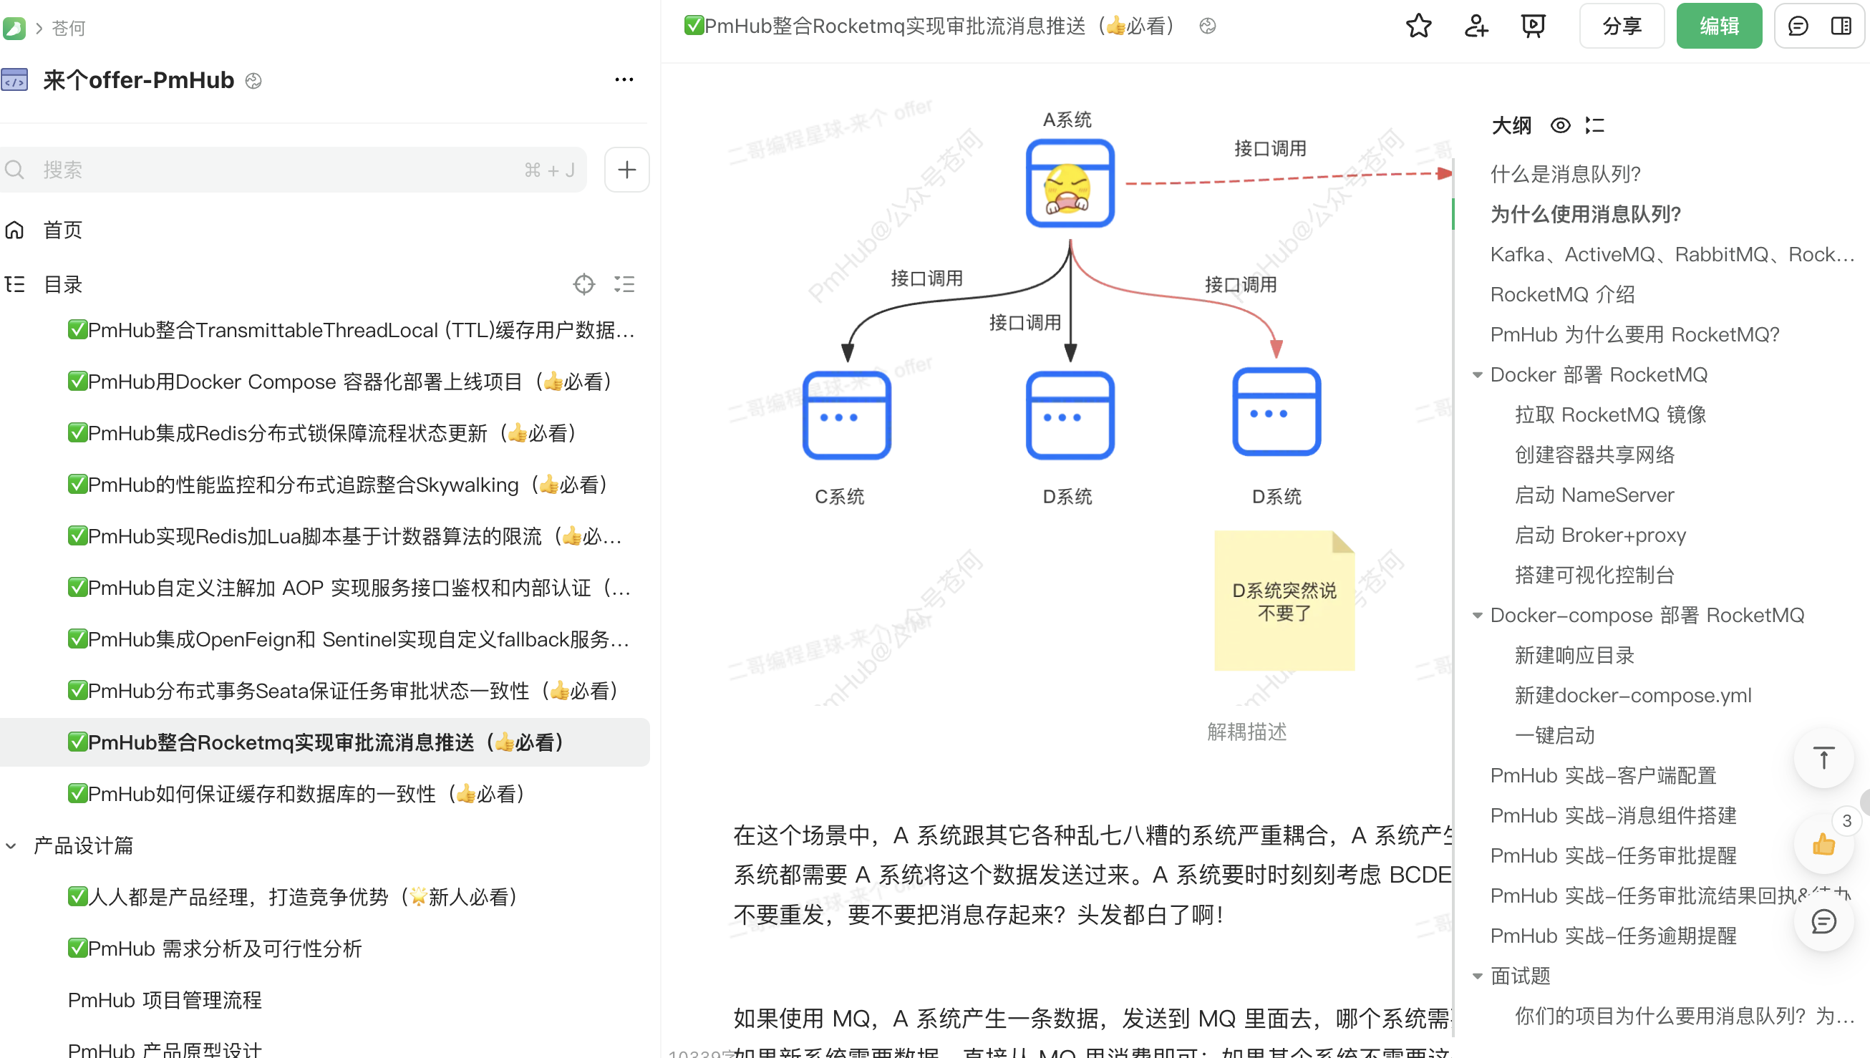Collapse the directory list using the icon beside crosshair

pos(624,284)
